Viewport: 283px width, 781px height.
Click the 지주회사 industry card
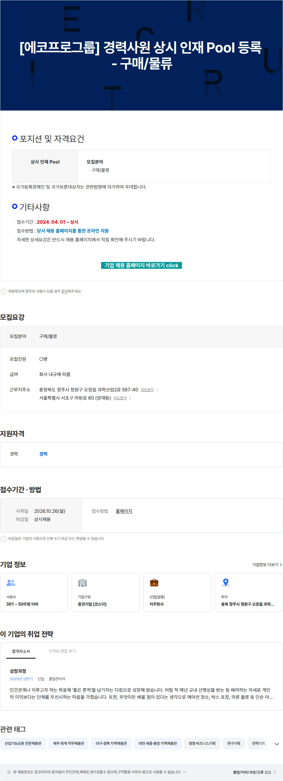tap(177, 592)
